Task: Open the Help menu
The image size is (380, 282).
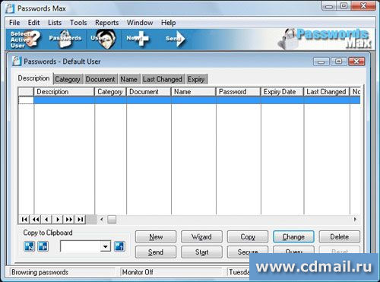Action: (169, 23)
